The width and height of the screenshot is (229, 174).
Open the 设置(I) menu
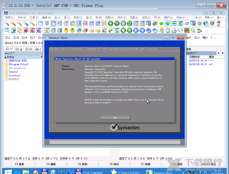(134, 18)
